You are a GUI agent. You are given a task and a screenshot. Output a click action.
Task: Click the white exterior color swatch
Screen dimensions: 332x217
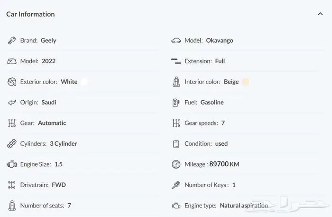point(84,82)
